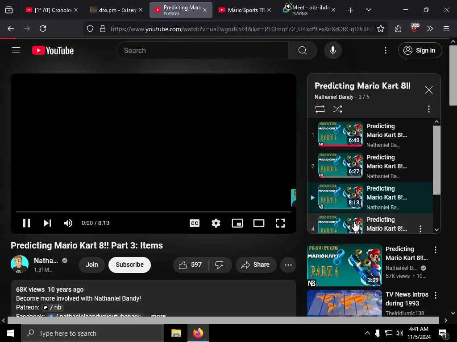This screenshot has width=457, height=342.
Task: Bookmark this page star icon
Action: click(x=380, y=28)
